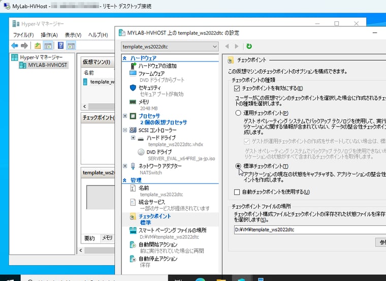Click the VM thumbnail preview in details pane

pyautogui.click(x=101, y=197)
